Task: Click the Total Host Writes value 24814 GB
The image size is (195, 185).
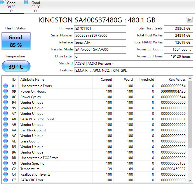Action: [x=178, y=36]
